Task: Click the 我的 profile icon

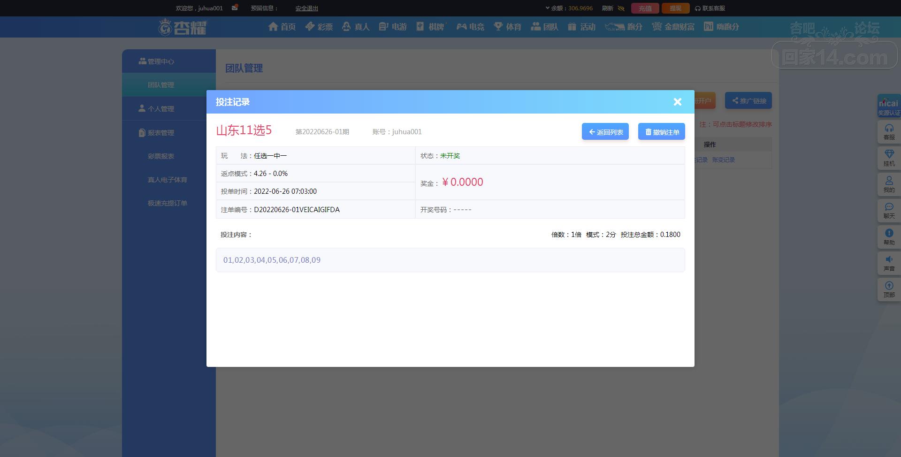Action: (889, 184)
